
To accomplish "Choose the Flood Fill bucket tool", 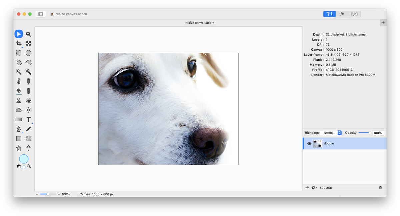I will 19,91.
